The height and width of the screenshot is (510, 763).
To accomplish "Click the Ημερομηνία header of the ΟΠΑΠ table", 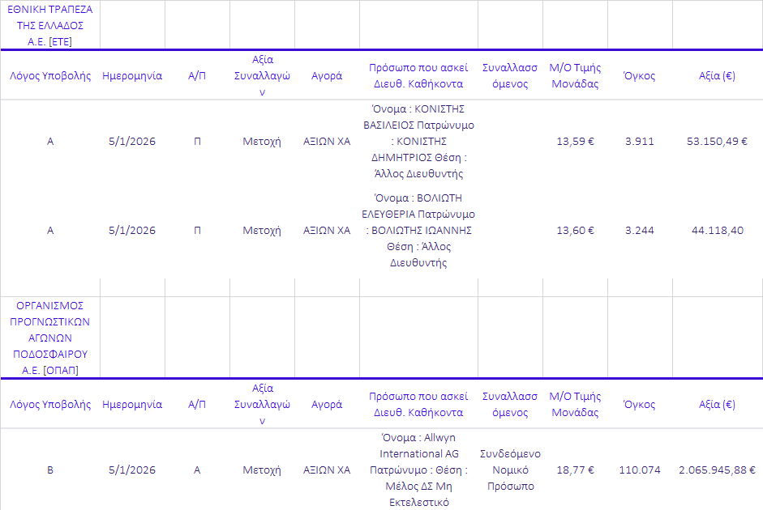I will [132, 405].
